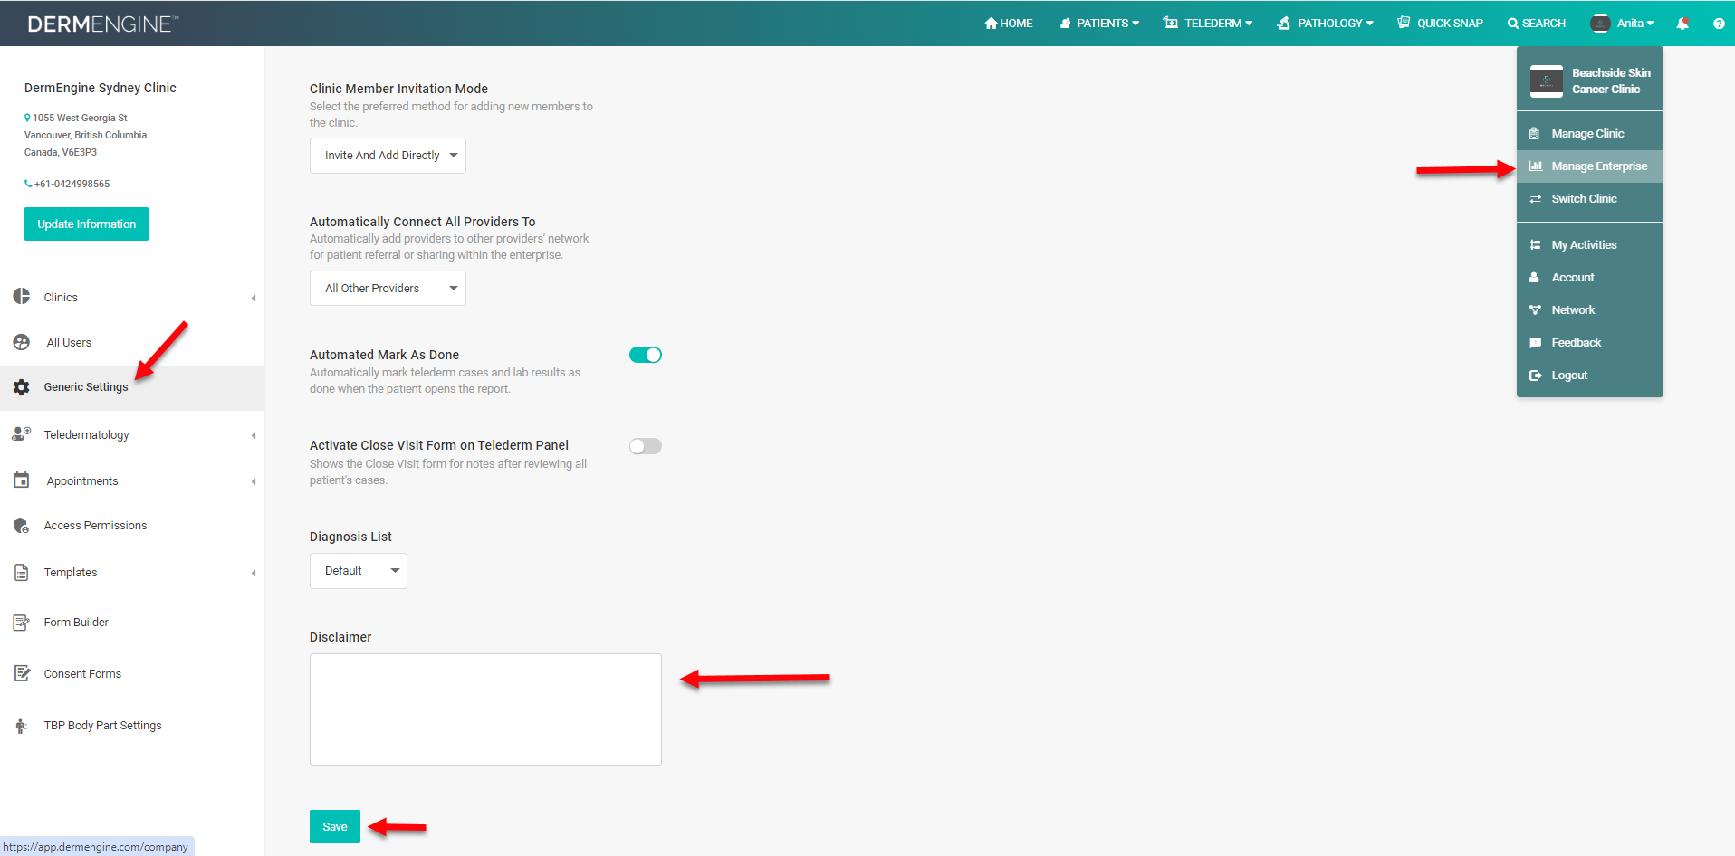Click the Consent Forms icon

(22, 673)
